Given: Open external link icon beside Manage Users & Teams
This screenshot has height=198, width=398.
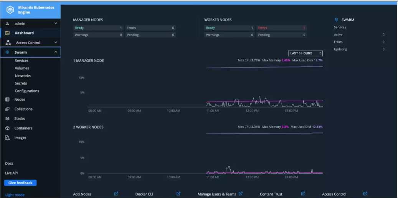Looking at the screenshot, I should [x=240, y=194].
